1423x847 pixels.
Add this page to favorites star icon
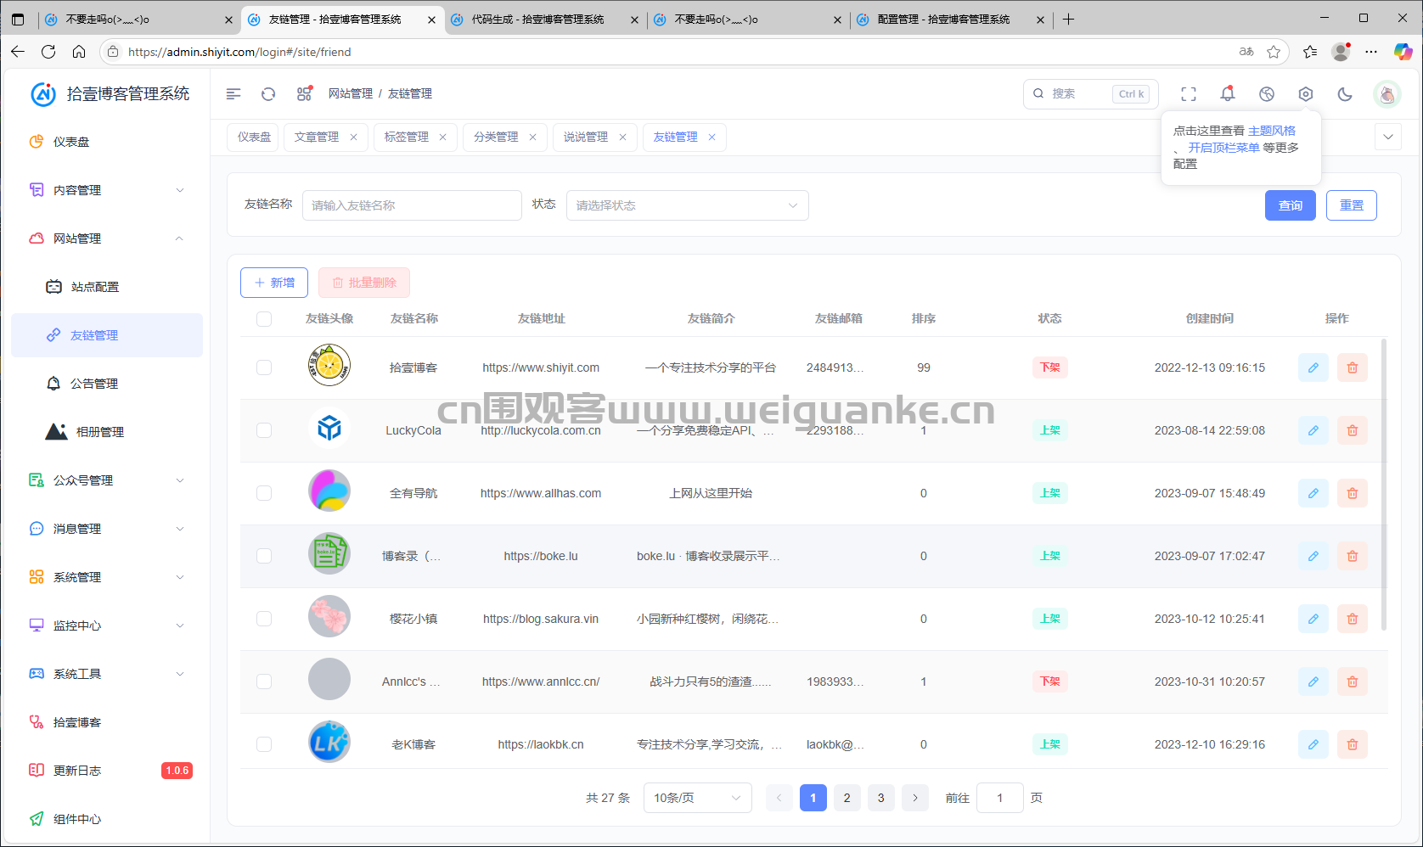(1274, 52)
